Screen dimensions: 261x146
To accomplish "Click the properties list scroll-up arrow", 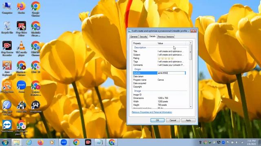I will [191, 43].
